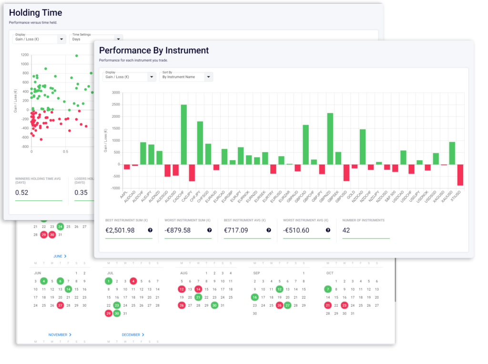Open Display dropdown in Performance By Instrument
The height and width of the screenshot is (364, 488).
click(x=129, y=77)
